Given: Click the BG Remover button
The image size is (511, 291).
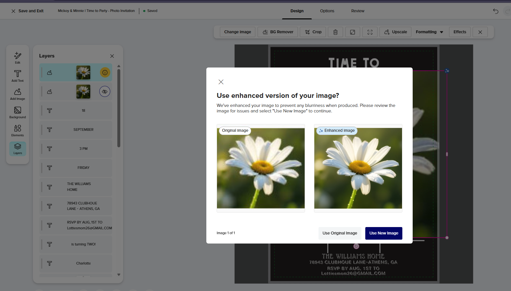Looking at the screenshot, I should (x=278, y=32).
